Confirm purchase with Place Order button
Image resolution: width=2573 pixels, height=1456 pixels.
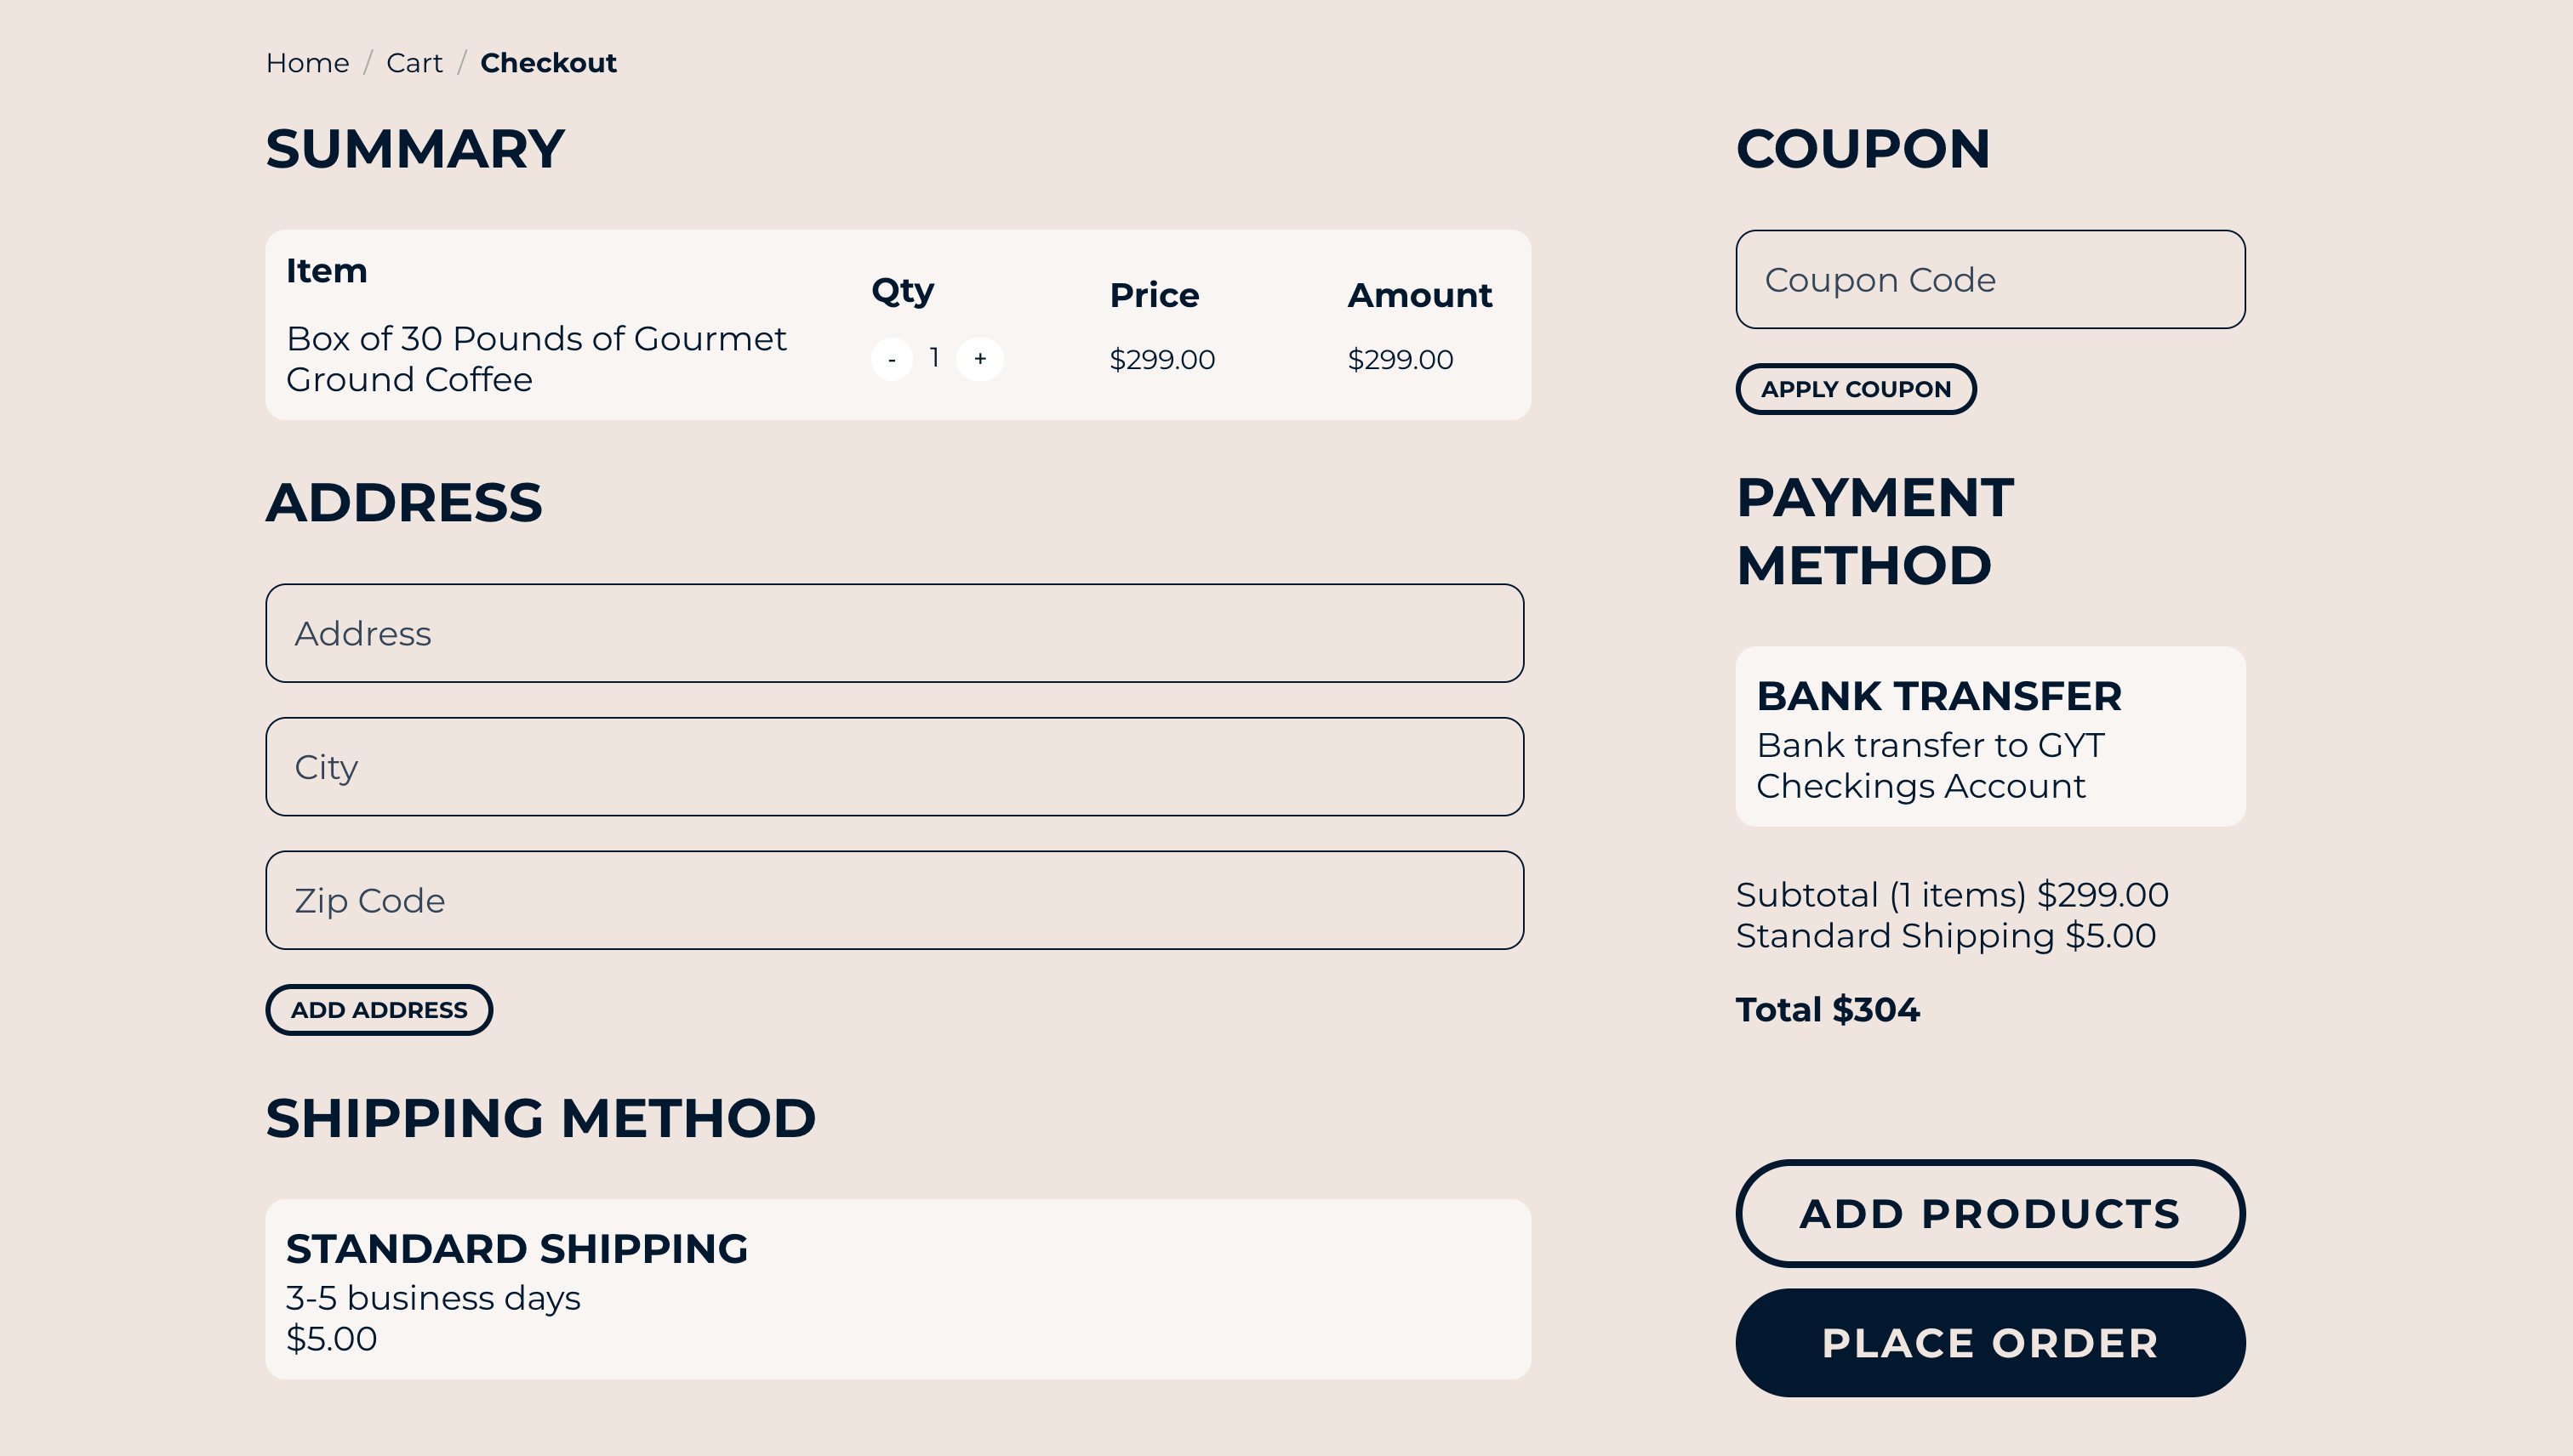click(1990, 1343)
